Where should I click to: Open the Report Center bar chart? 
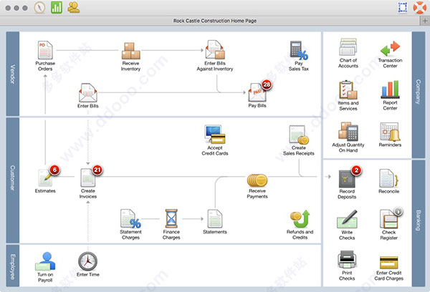[x=390, y=89]
